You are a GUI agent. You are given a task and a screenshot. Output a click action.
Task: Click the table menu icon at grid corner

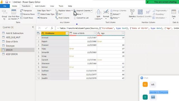point(39,33)
